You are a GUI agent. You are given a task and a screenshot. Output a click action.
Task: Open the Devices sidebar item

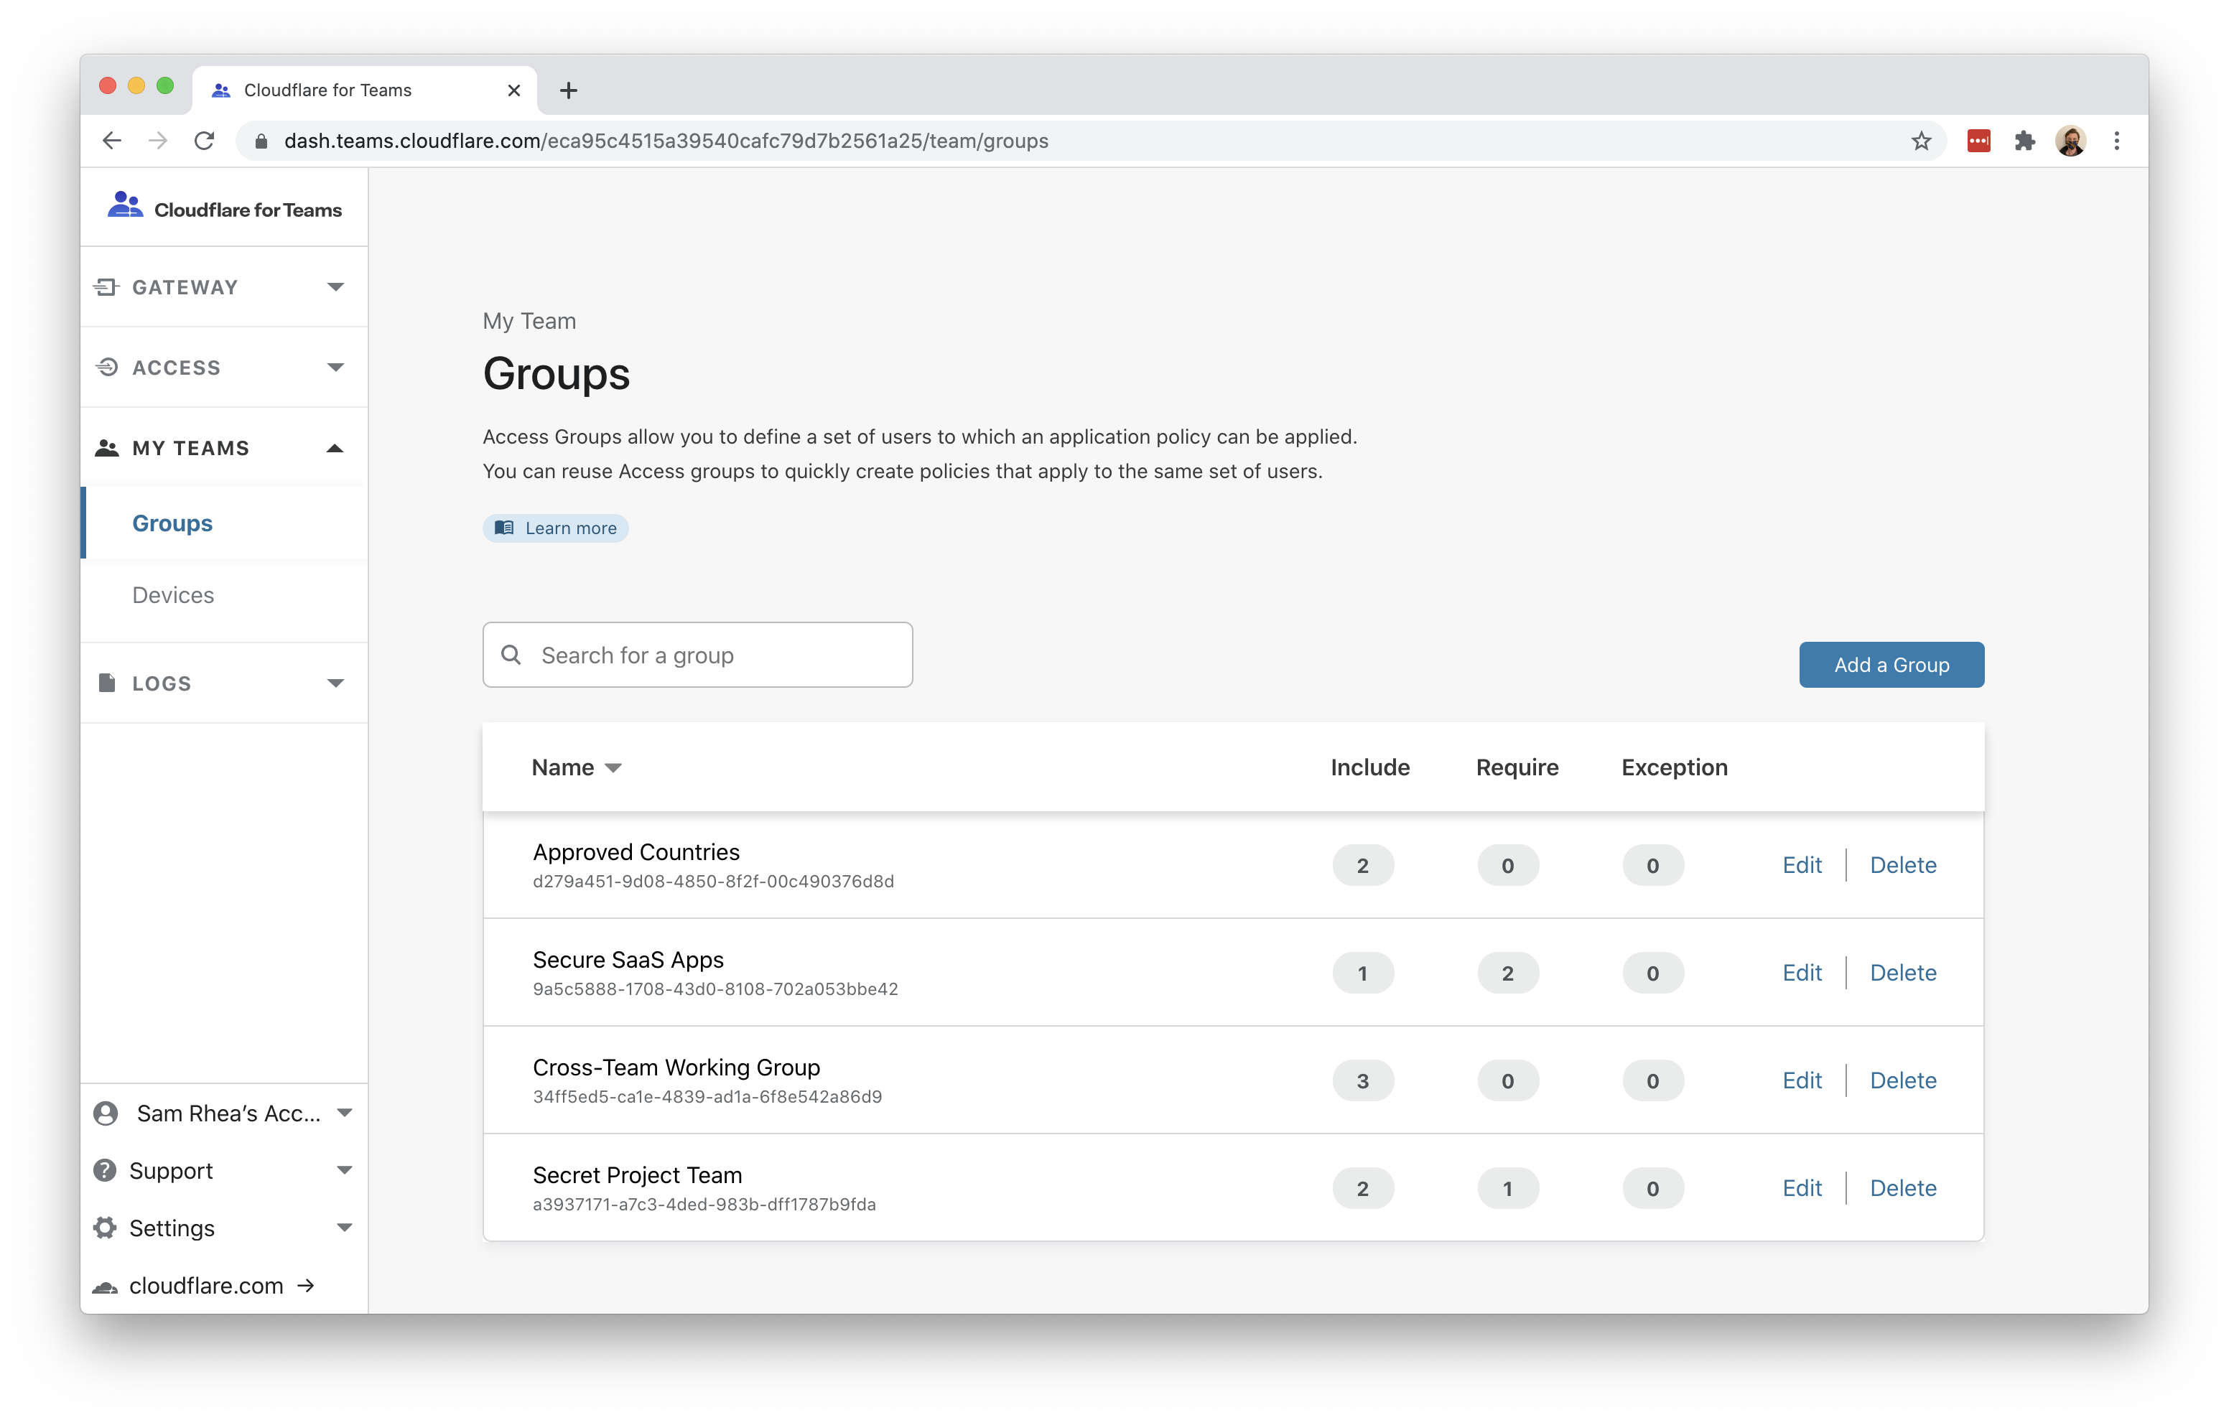[173, 595]
